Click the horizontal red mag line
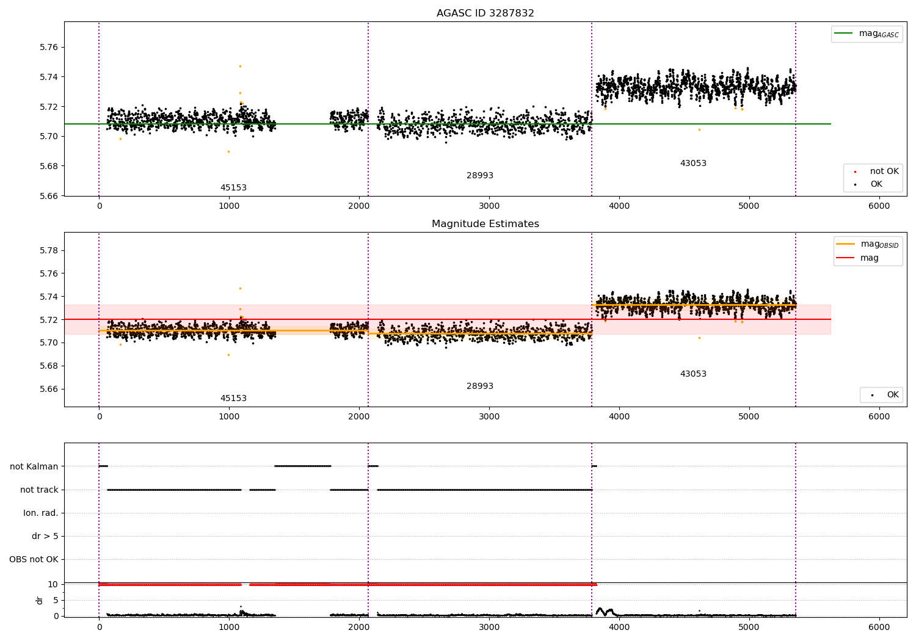 click(x=448, y=319)
